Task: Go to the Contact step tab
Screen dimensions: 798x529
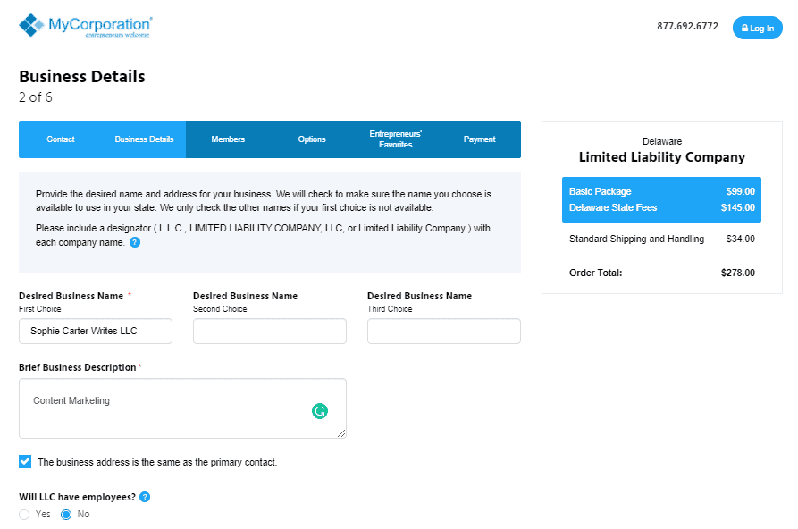Action: click(x=61, y=139)
